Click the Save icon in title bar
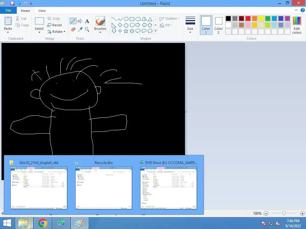 pyautogui.click(x=12, y=3)
